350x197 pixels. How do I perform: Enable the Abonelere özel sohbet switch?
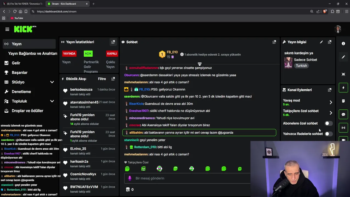[328, 123]
